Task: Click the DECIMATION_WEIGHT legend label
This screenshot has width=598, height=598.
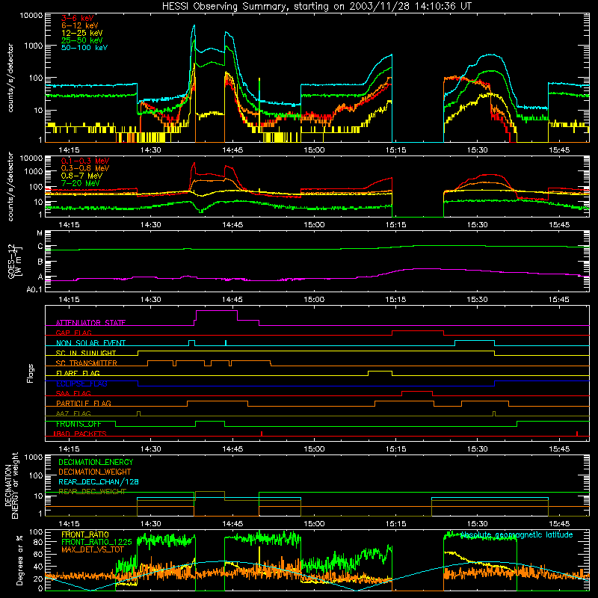Action: click(95, 472)
